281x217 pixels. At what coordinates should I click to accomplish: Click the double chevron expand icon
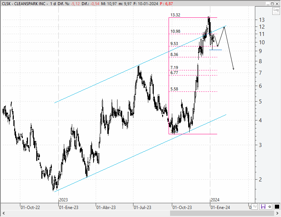click(255, 206)
